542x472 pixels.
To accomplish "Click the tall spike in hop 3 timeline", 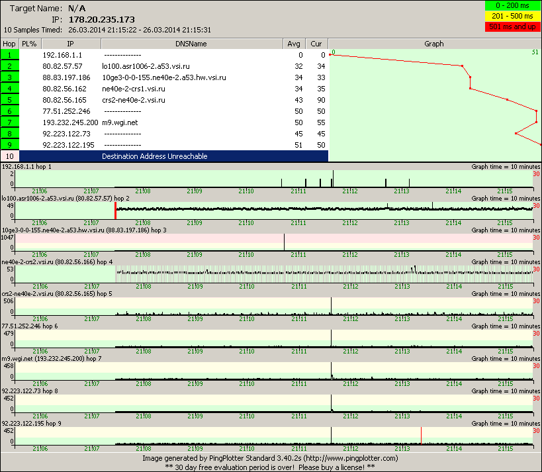I will pyautogui.click(x=284, y=242).
